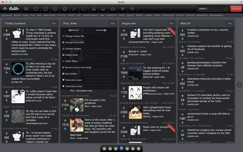Viewport: 243px width, 152px height.
Task: Choose Gallery Mode menu entry
Action: point(70,55)
